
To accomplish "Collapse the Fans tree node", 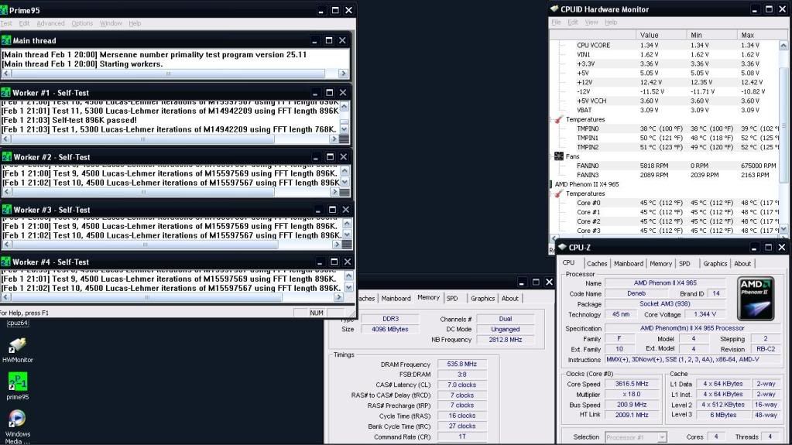I will (550, 156).
